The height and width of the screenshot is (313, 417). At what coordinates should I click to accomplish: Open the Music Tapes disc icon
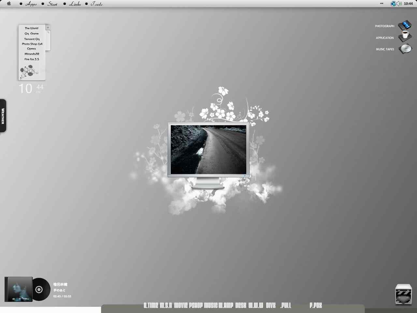point(406,49)
